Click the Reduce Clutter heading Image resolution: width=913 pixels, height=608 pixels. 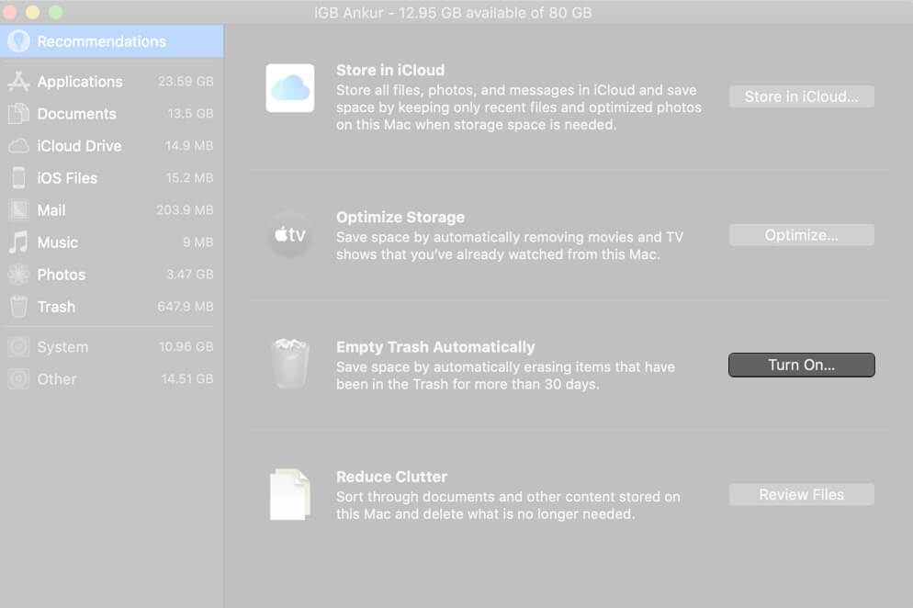pos(392,477)
